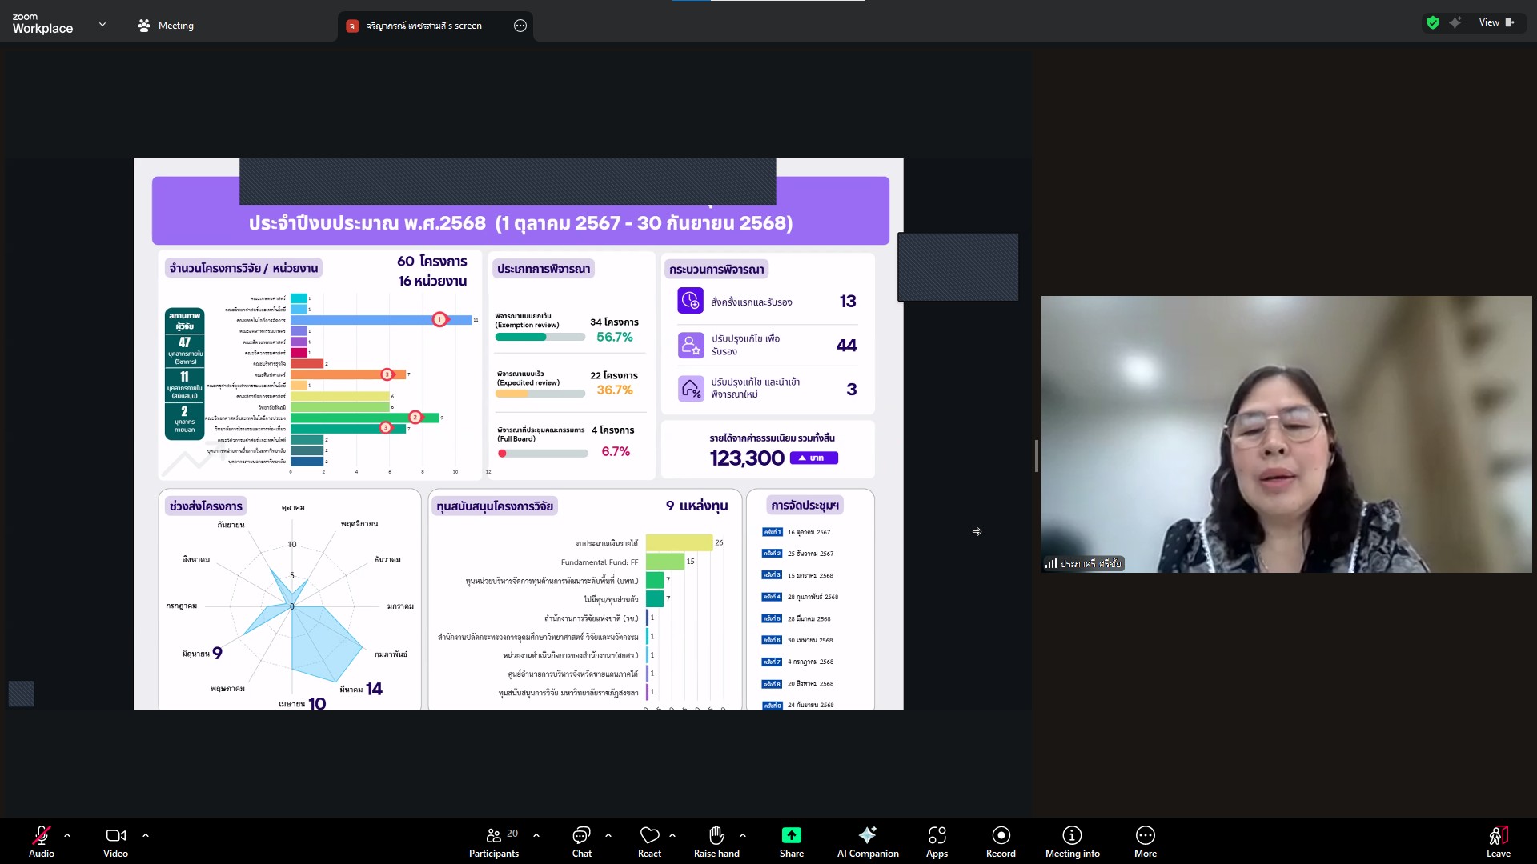The width and height of the screenshot is (1537, 864).
Task: Open the Participants panel
Action: click(x=494, y=841)
